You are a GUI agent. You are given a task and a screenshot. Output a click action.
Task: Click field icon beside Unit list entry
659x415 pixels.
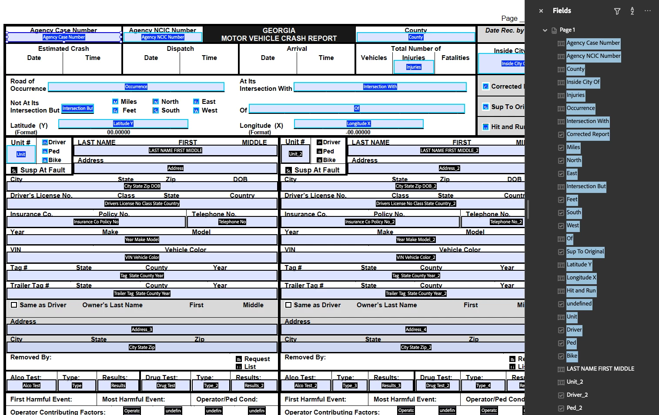coord(561,317)
